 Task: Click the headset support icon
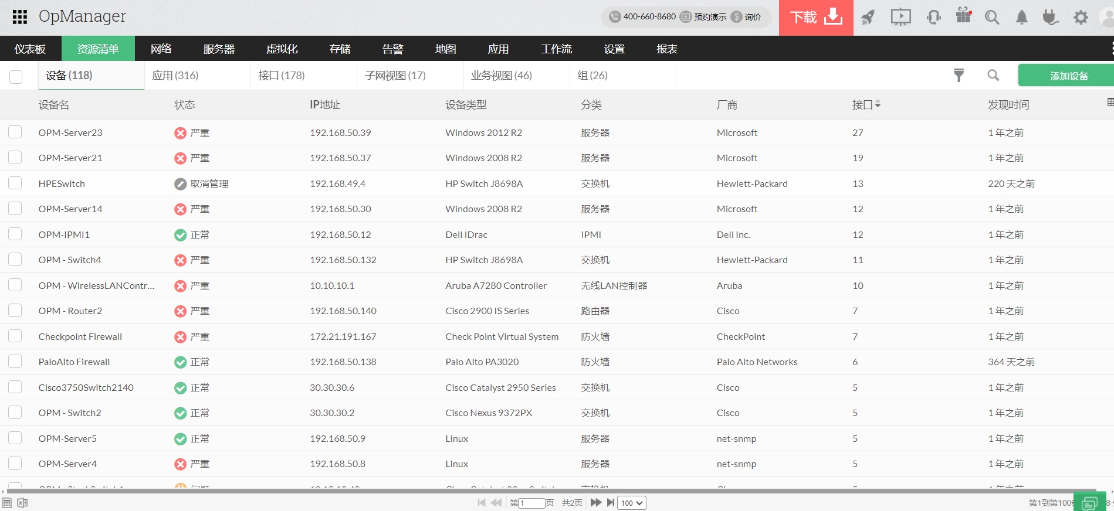[933, 18]
